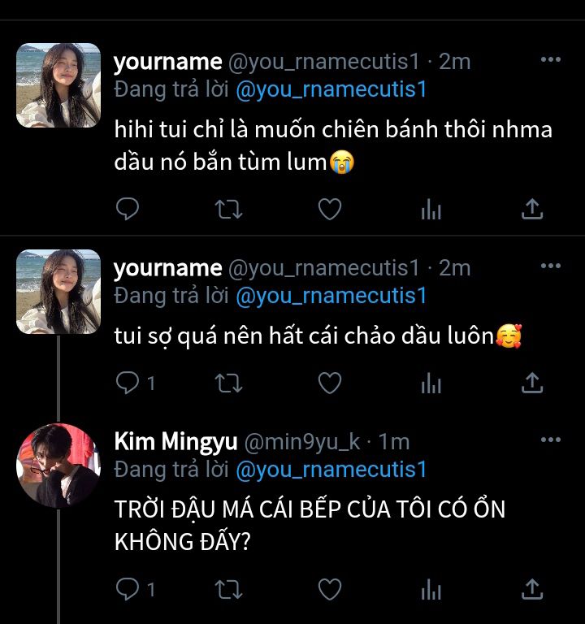Image resolution: width=585 pixels, height=624 pixels.
Task: Click the @you_rnamecutis1 mention in the first tweet
Action: (331, 90)
